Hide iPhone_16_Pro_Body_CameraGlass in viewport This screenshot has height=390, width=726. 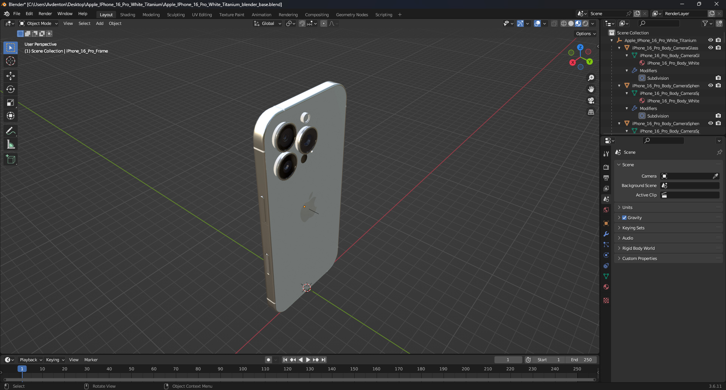pyautogui.click(x=710, y=48)
